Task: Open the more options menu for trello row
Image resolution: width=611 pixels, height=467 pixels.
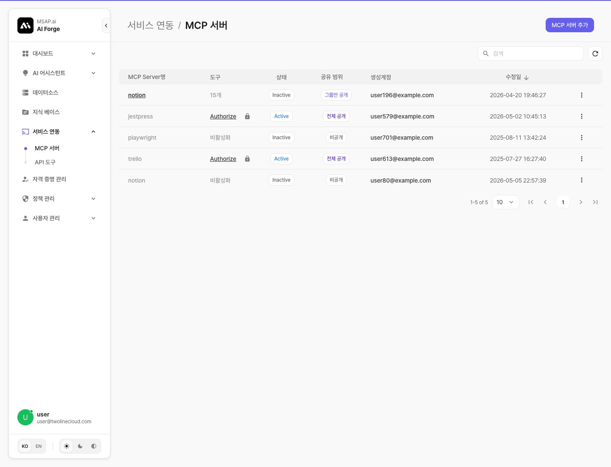Action: coord(582,159)
